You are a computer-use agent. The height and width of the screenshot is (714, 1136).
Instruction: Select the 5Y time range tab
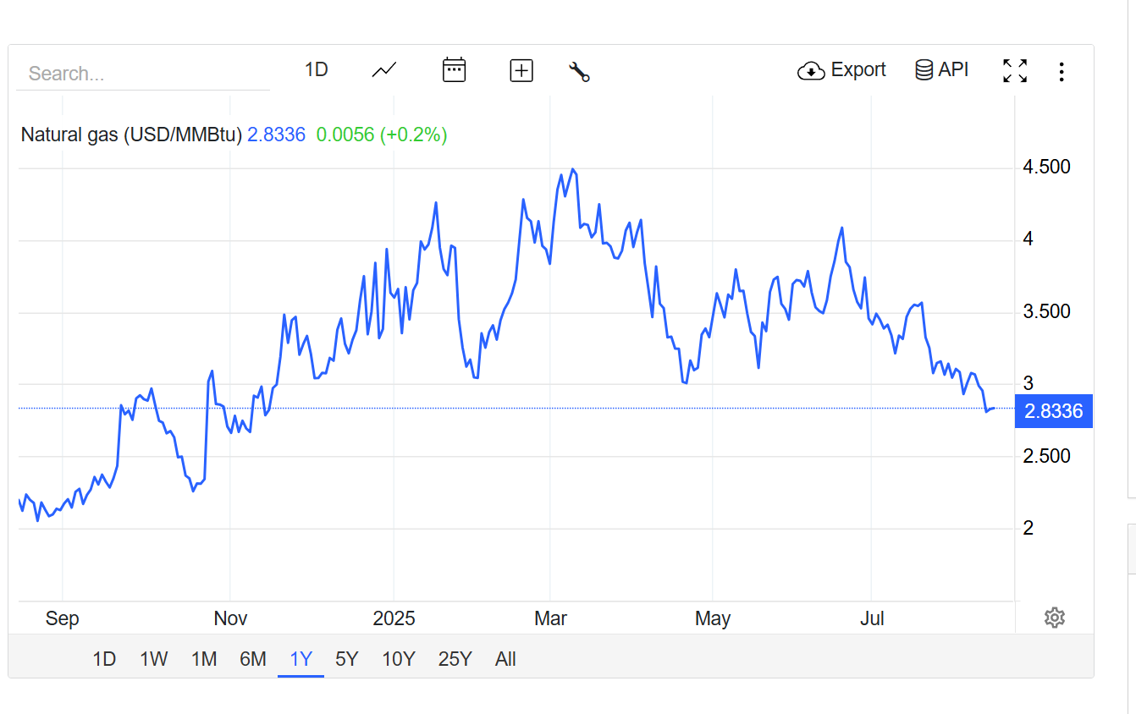click(347, 659)
